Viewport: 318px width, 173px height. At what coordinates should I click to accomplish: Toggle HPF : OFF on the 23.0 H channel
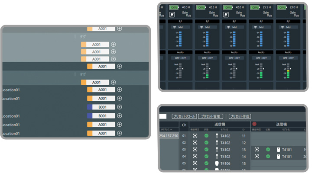288,58
